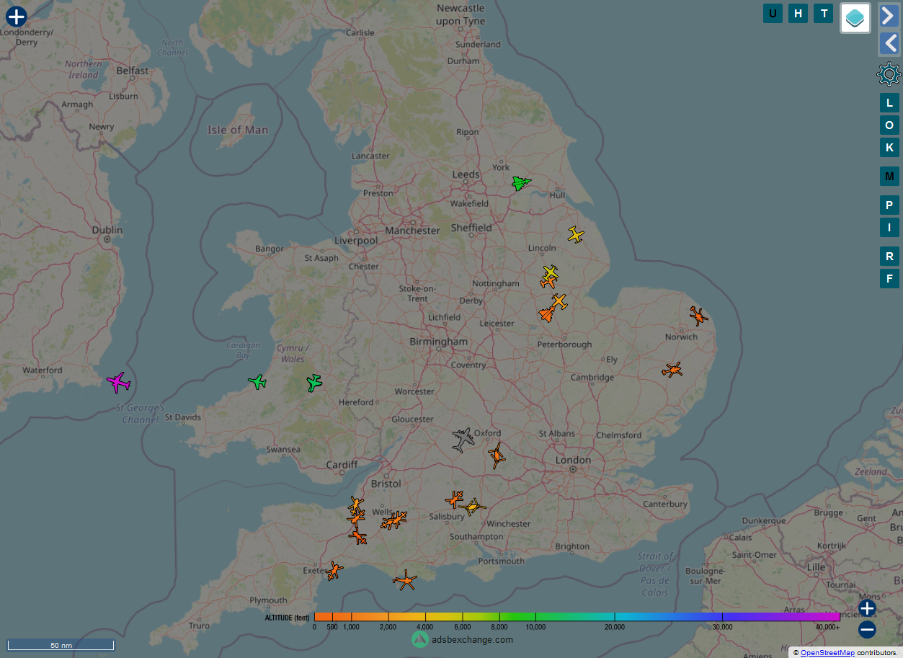The width and height of the screenshot is (903, 658).
Task: Click the magenta aircraft near Waterford
Action: coord(118,382)
